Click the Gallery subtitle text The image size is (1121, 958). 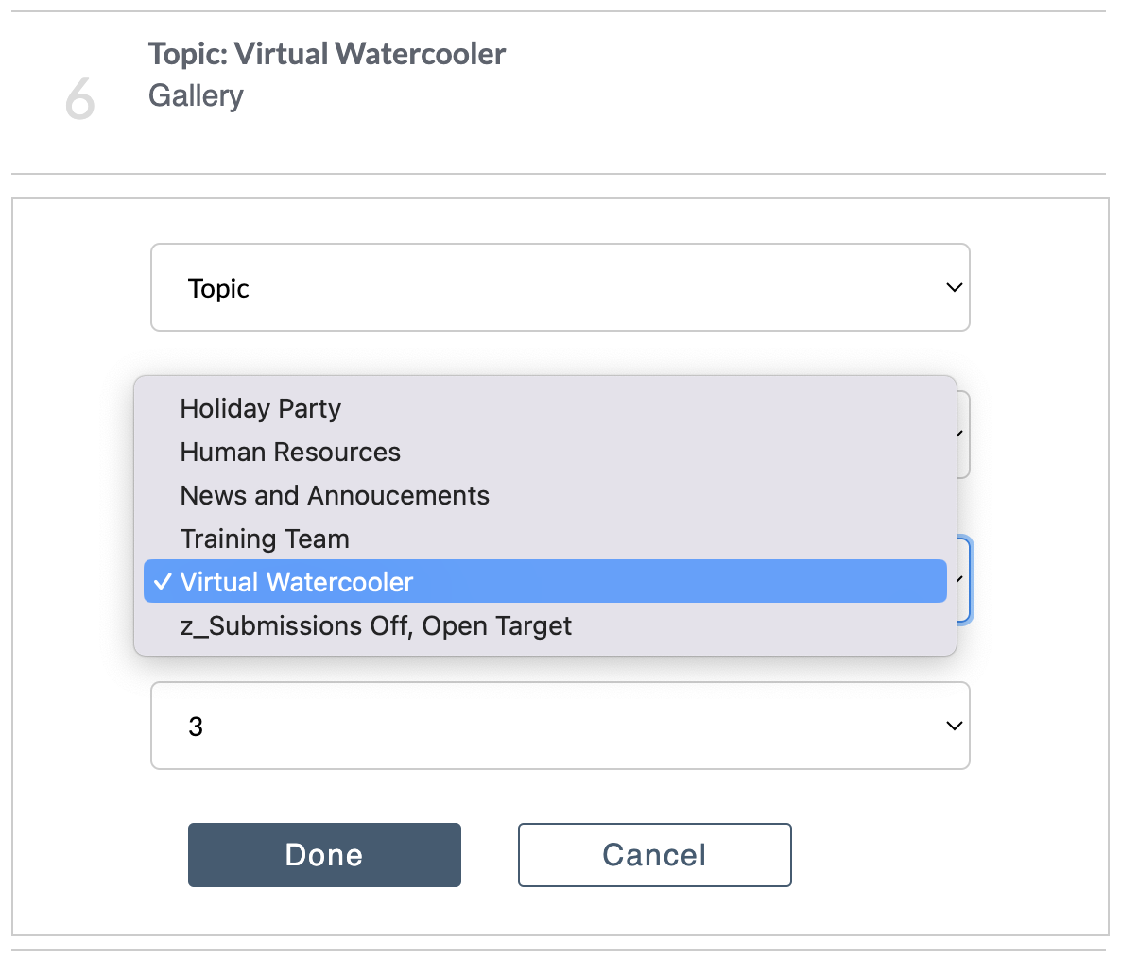coord(196,95)
